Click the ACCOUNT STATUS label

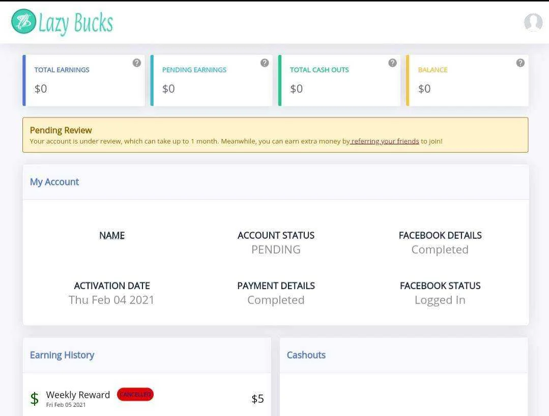pos(276,236)
